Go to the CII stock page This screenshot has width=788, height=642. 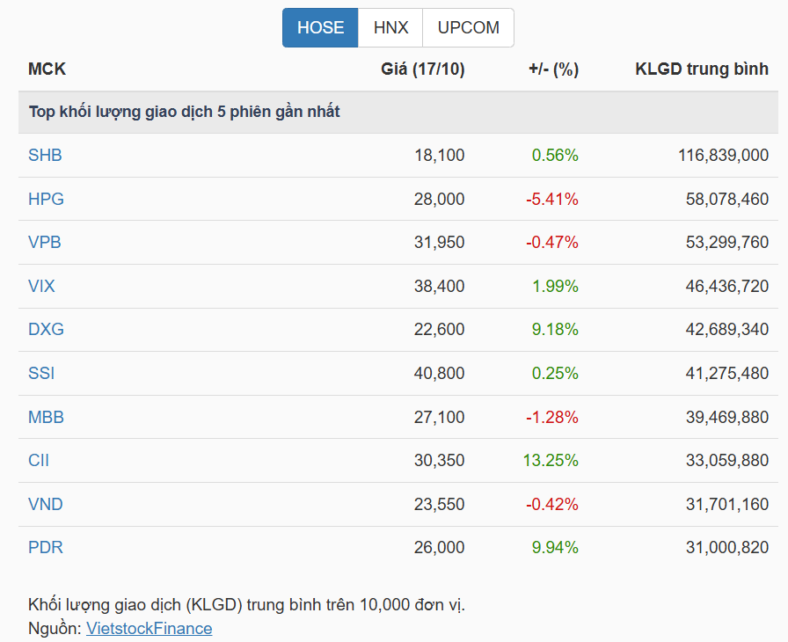pyautogui.click(x=39, y=461)
